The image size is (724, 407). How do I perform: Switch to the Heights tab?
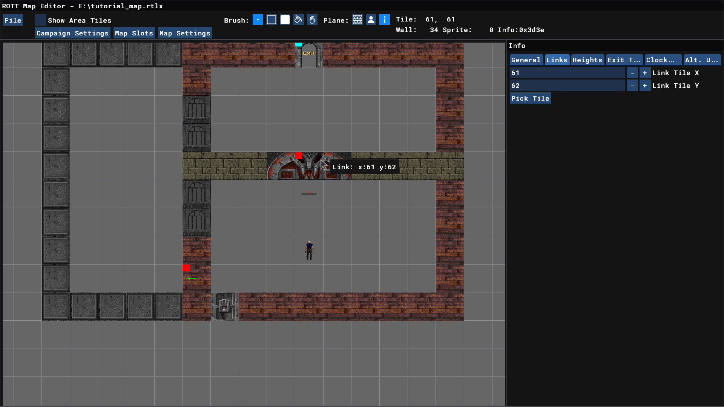point(587,60)
